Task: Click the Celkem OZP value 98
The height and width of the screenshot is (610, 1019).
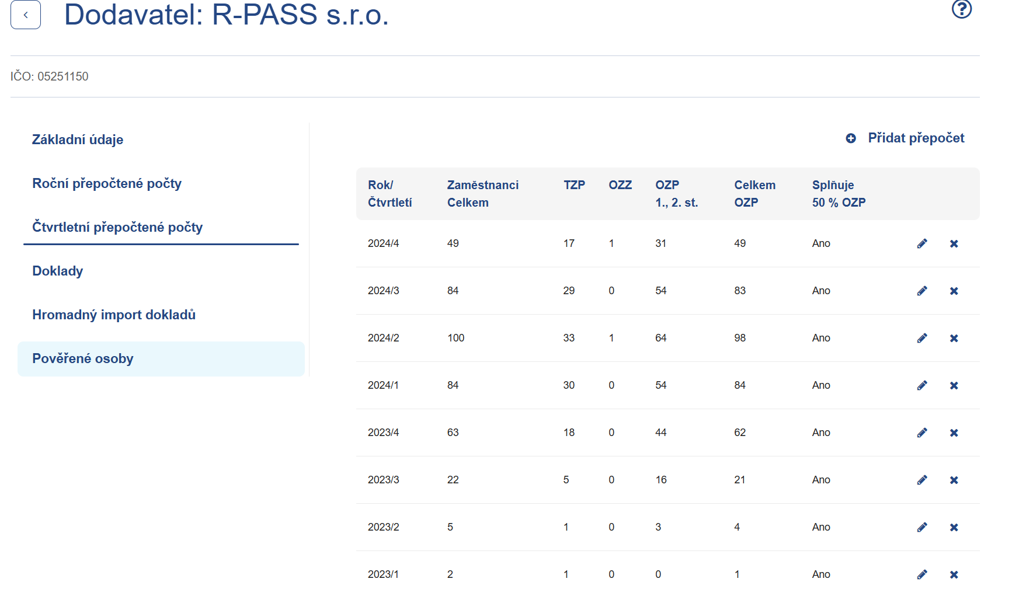Action: pyautogui.click(x=740, y=338)
